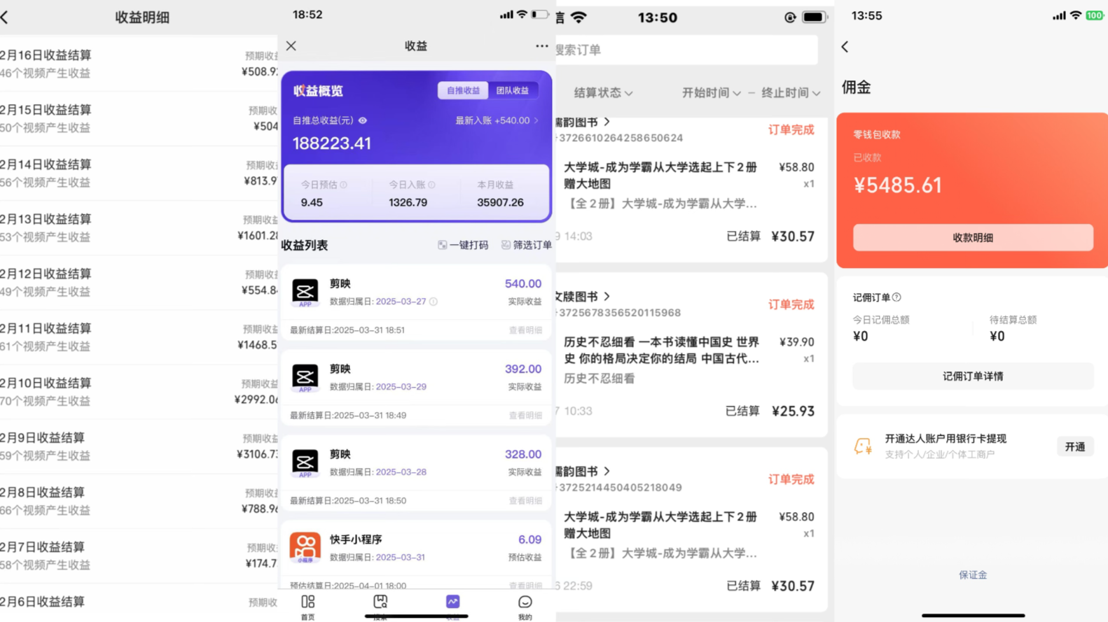Select the 自推收益 toggle
The width and height of the screenshot is (1108, 622).
[463, 90]
